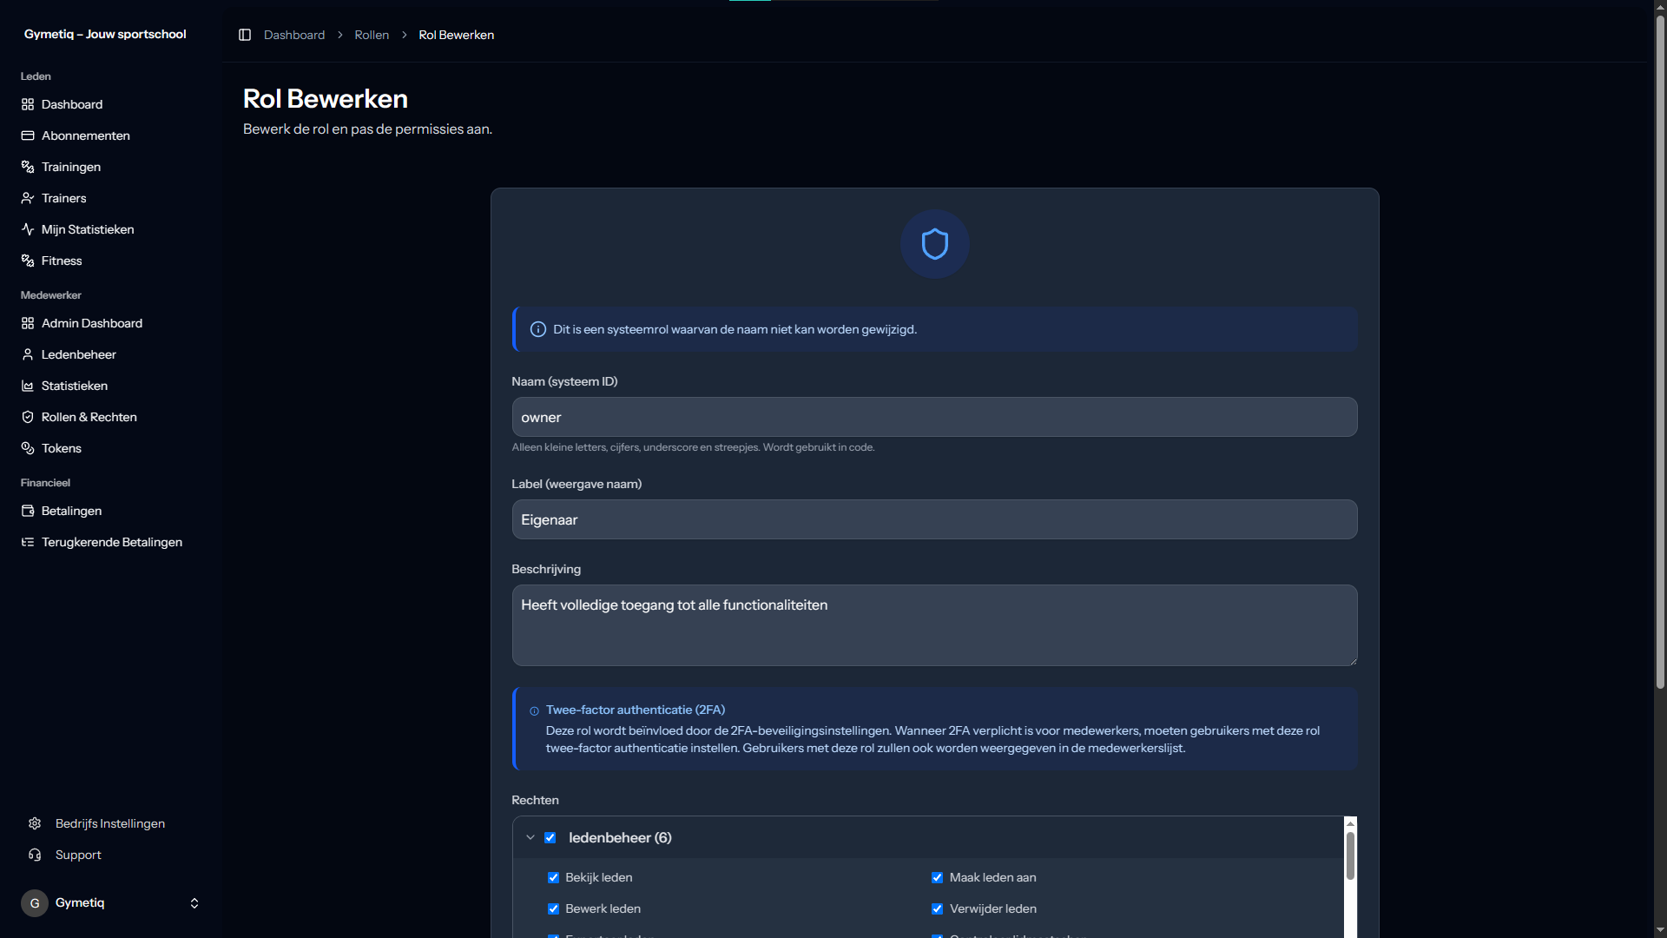The height and width of the screenshot is (938, 1667).
Task: Toggle the ledenbeheer (6) group checkbox
Action: (x=550, y=838)
